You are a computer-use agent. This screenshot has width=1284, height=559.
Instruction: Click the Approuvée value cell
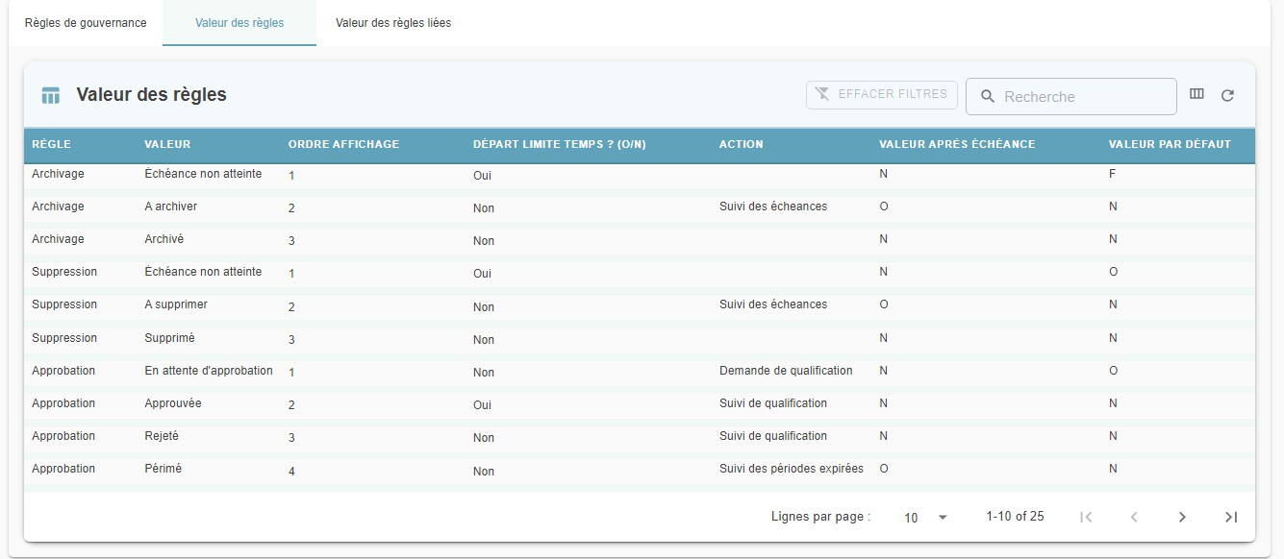173,403
